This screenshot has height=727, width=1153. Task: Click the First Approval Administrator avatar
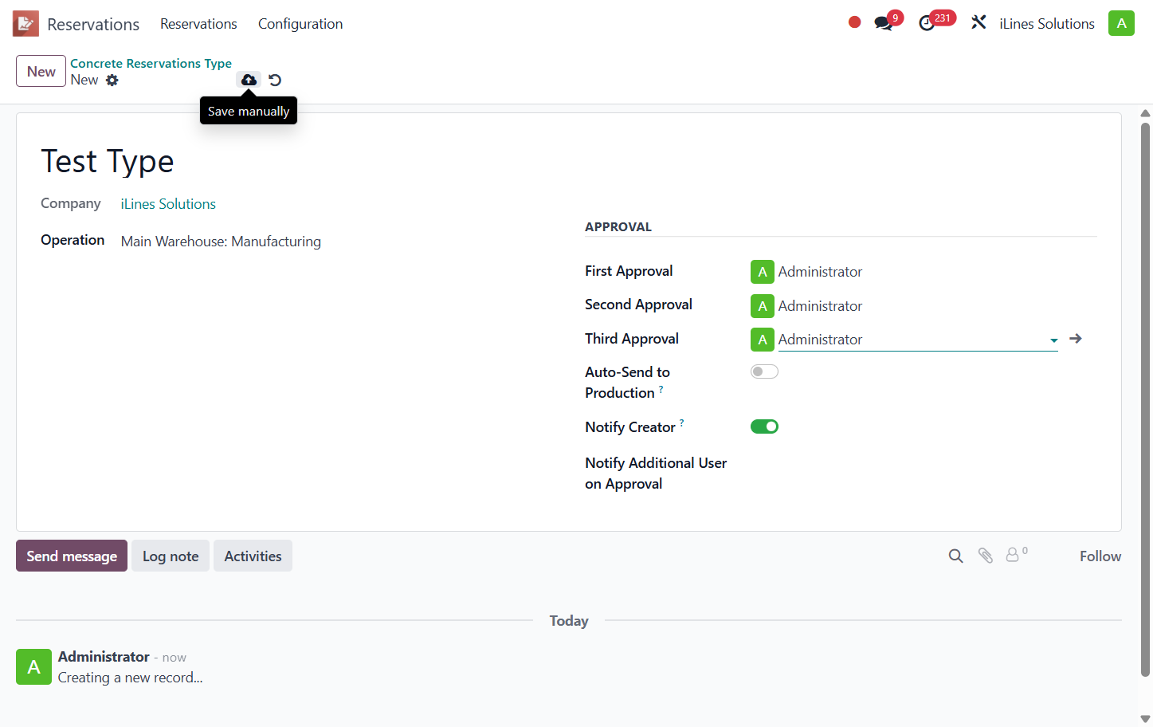(763, 272)
